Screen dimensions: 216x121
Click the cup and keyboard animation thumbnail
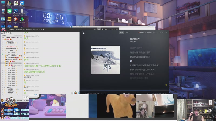(x=48, y=106)
